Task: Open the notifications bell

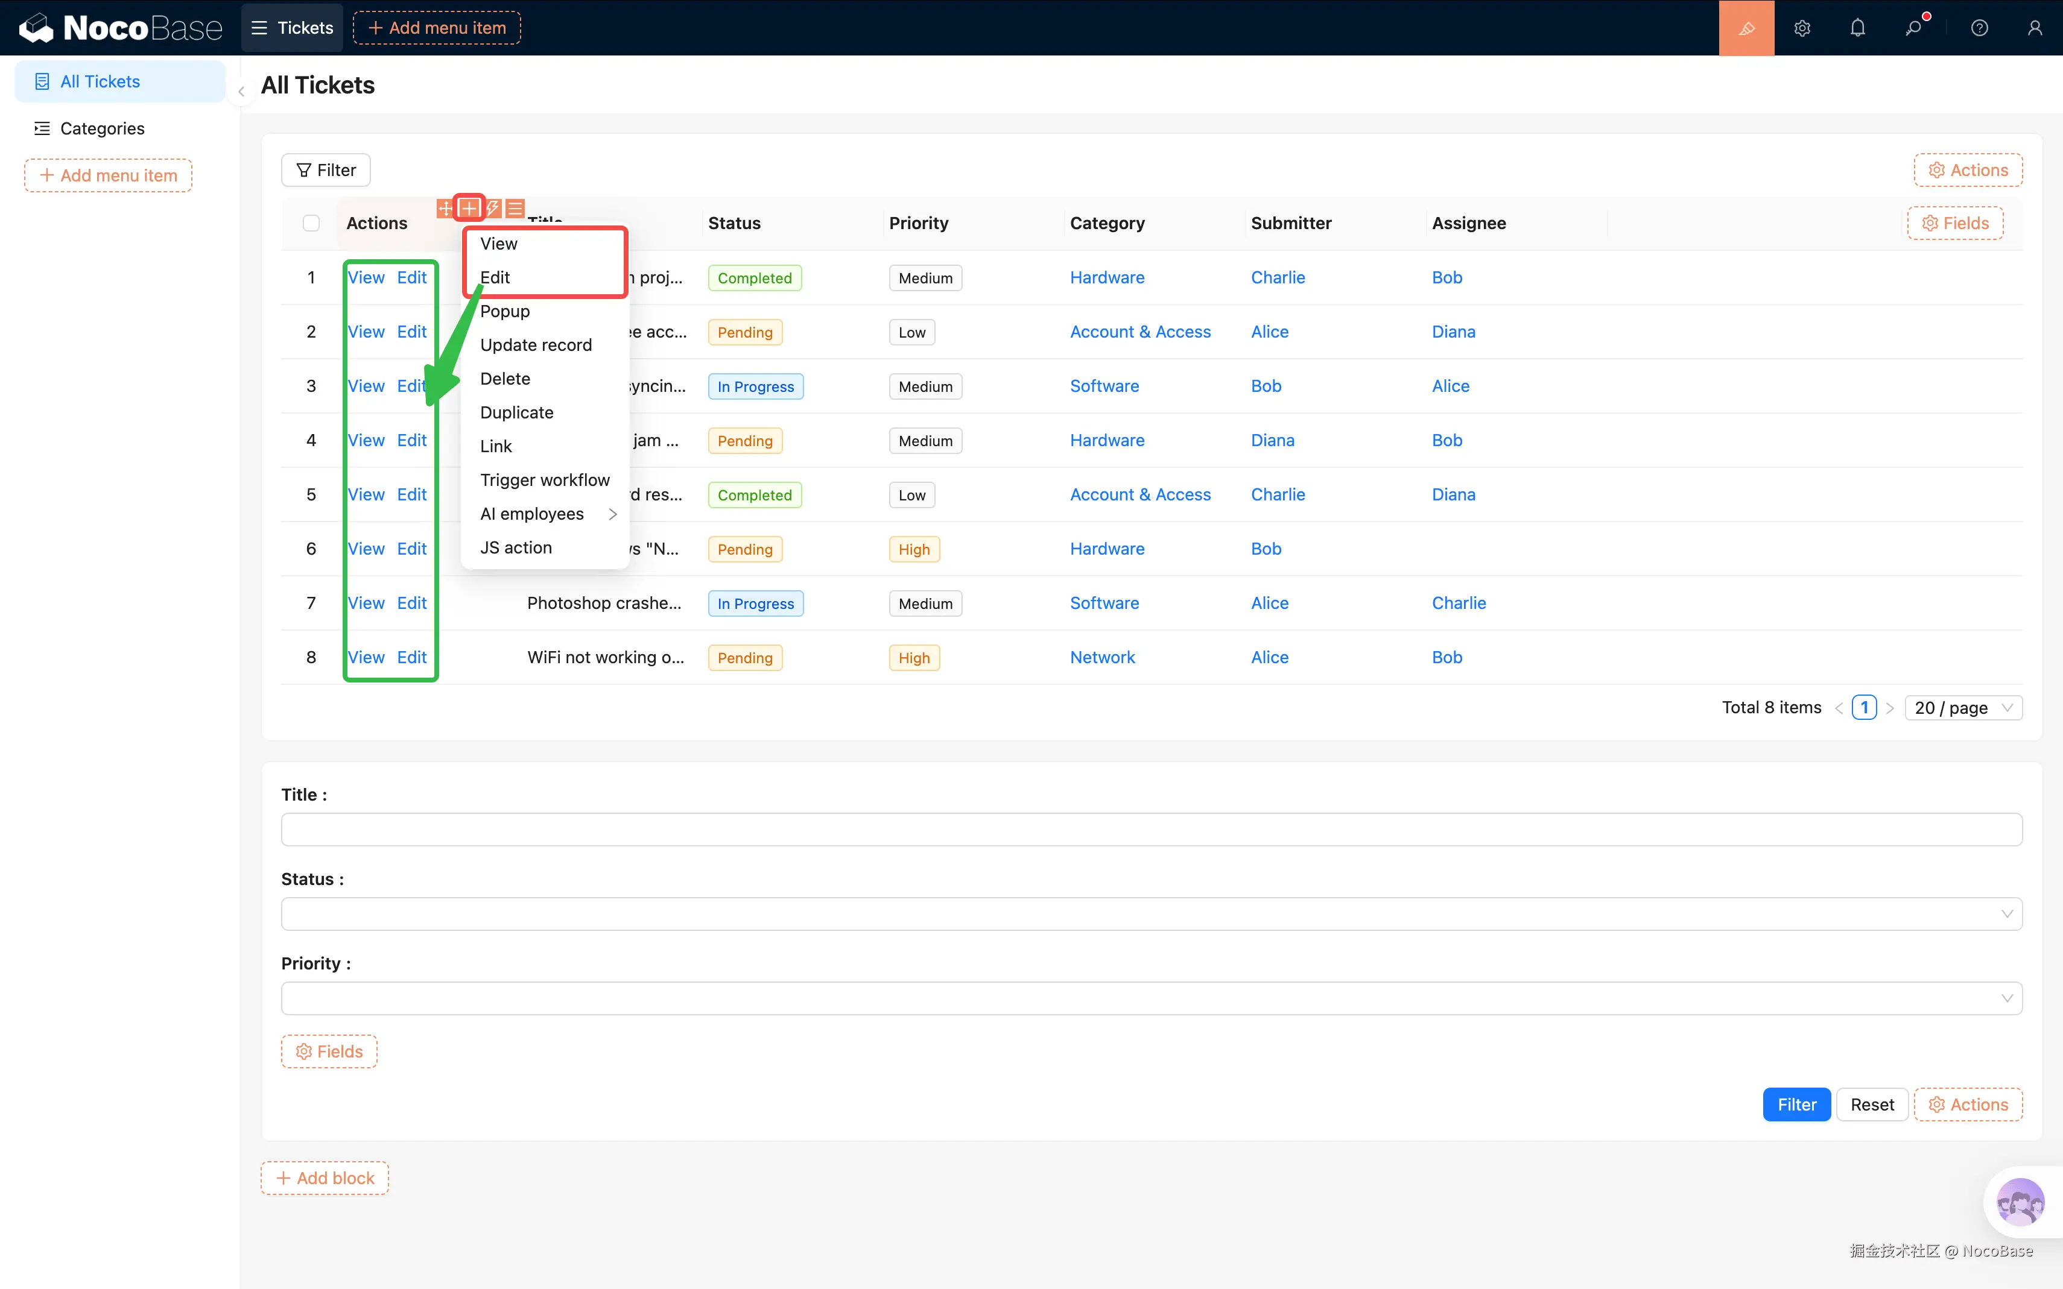Action: coord(1857,28)
